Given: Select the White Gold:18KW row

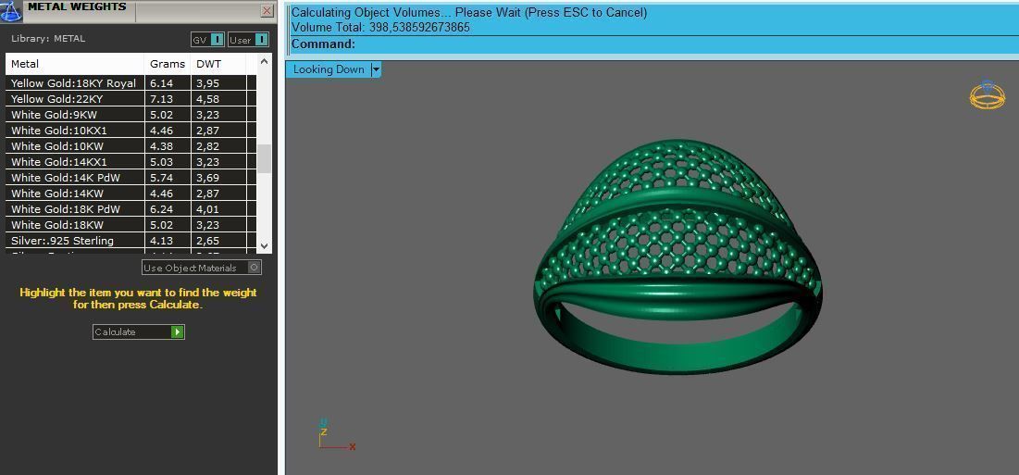Looking at the screenshot, I should click(x=131, y=225).
